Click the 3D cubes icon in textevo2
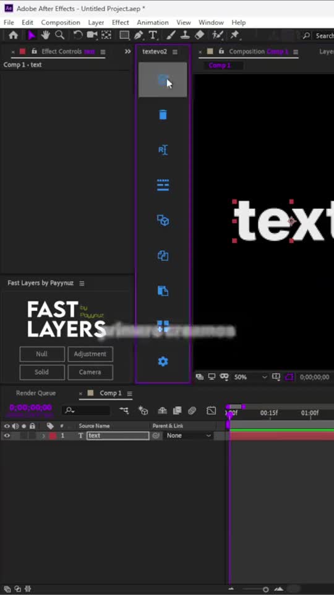The image size is (334, 595). [x=163, y=221]
